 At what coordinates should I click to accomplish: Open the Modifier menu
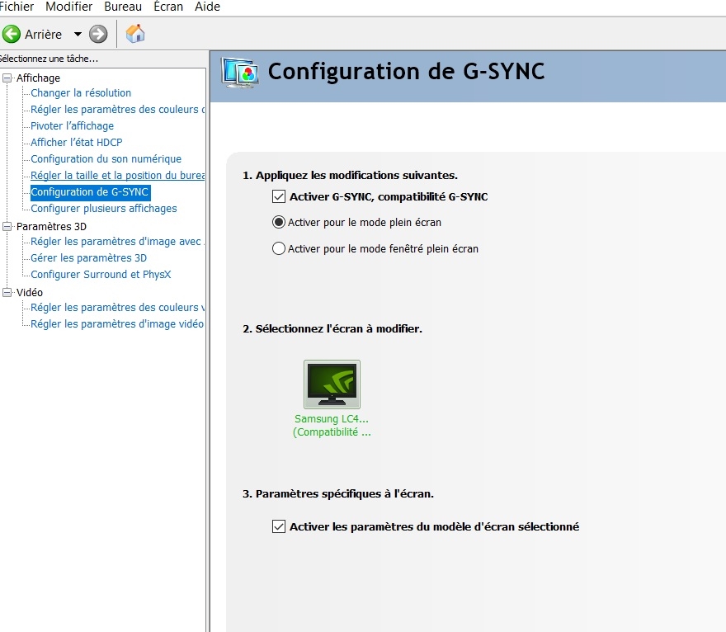(x=69, y=7)
